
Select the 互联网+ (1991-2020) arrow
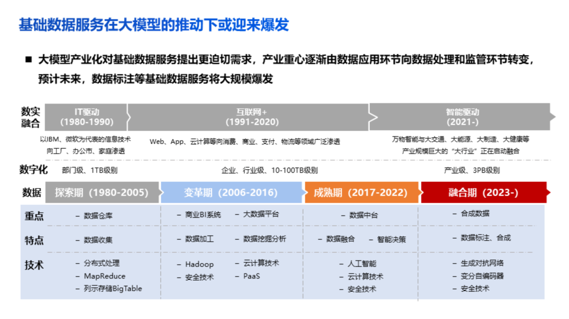pyautogui.click(x=248, y=117)
